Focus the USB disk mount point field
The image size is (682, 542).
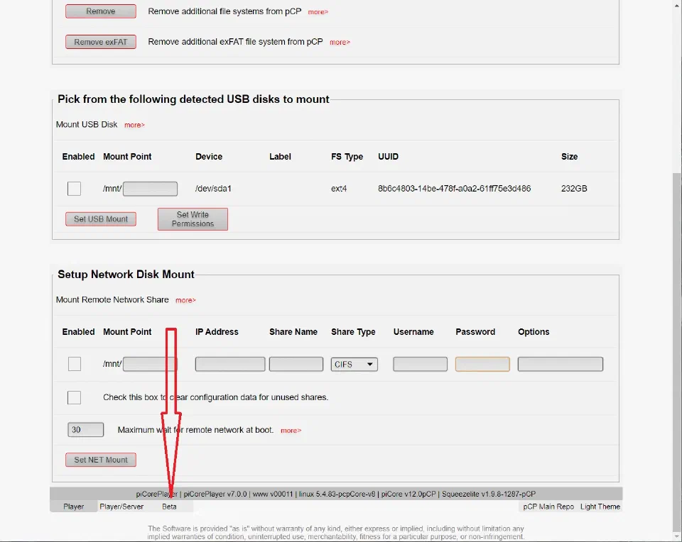150,189
